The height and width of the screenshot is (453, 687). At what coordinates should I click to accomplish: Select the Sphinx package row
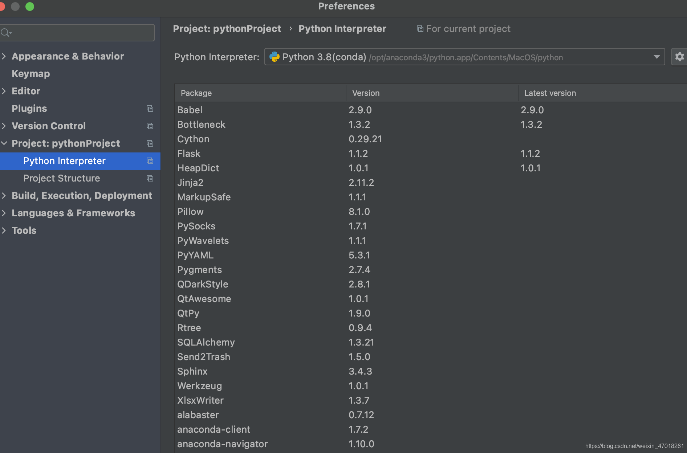pyautogui.click(x=431, y=371)
